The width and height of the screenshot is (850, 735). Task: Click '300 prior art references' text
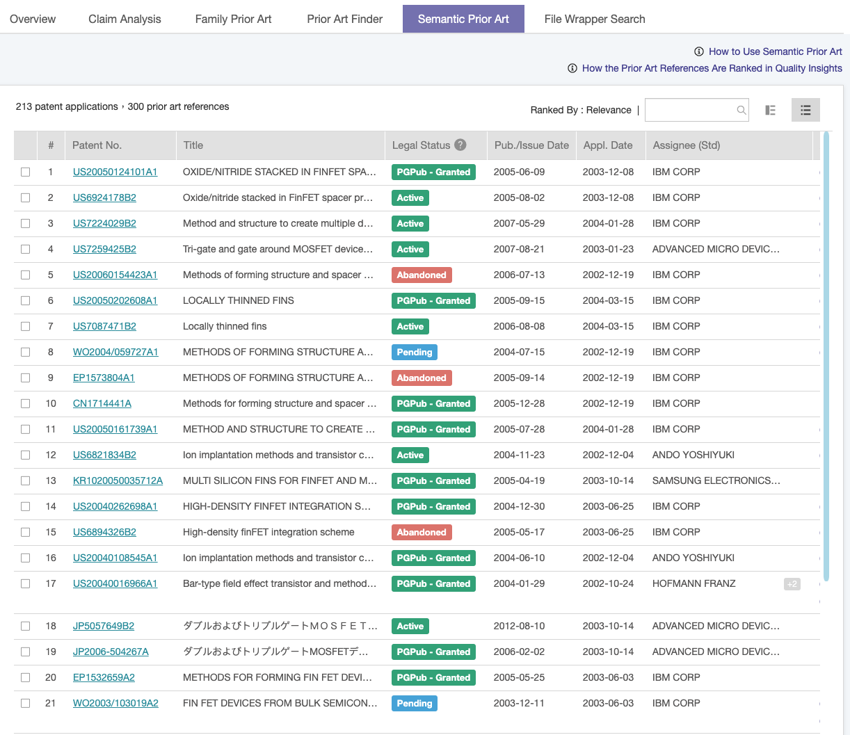click(x=178, y=106)
